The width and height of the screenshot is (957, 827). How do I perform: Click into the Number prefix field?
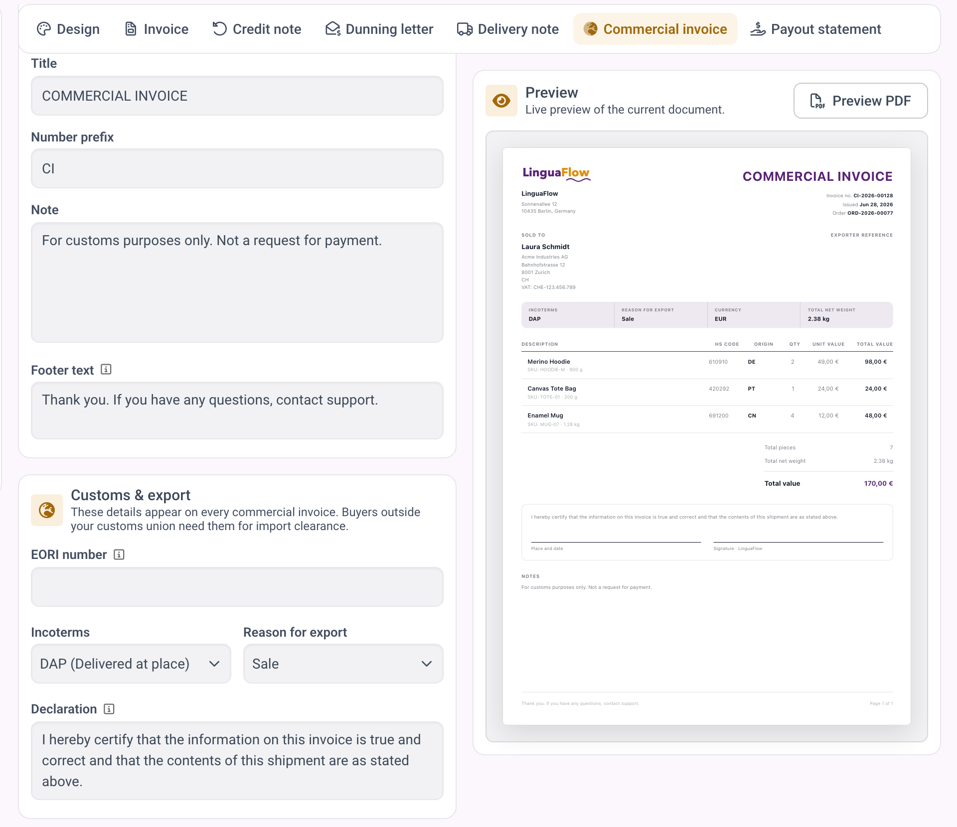(x=237, y=168)
